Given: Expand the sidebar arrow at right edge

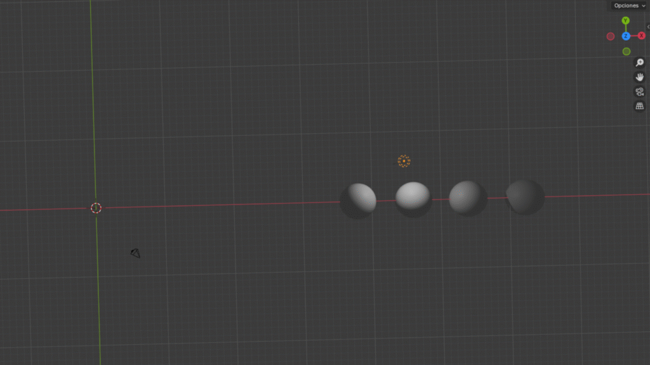Looking at the screenshot, I should (648, 27).
